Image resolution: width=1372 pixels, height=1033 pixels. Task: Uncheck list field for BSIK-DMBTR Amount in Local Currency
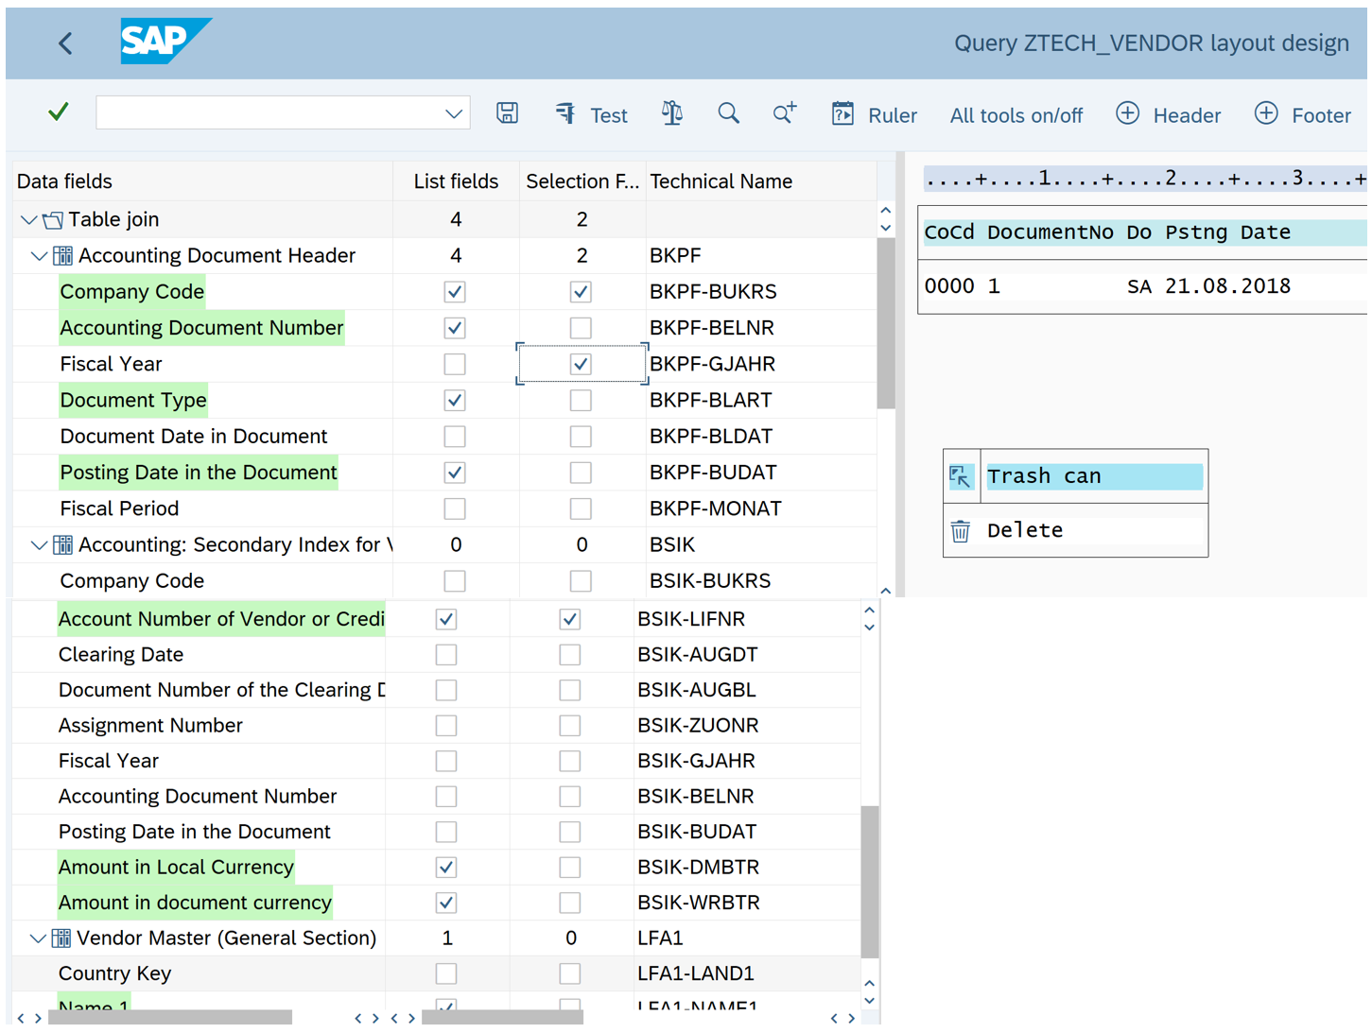pyautogui.click(x=446, y=867)
